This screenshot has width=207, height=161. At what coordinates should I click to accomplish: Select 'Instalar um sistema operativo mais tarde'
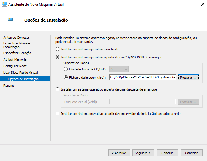pos(58,49)
